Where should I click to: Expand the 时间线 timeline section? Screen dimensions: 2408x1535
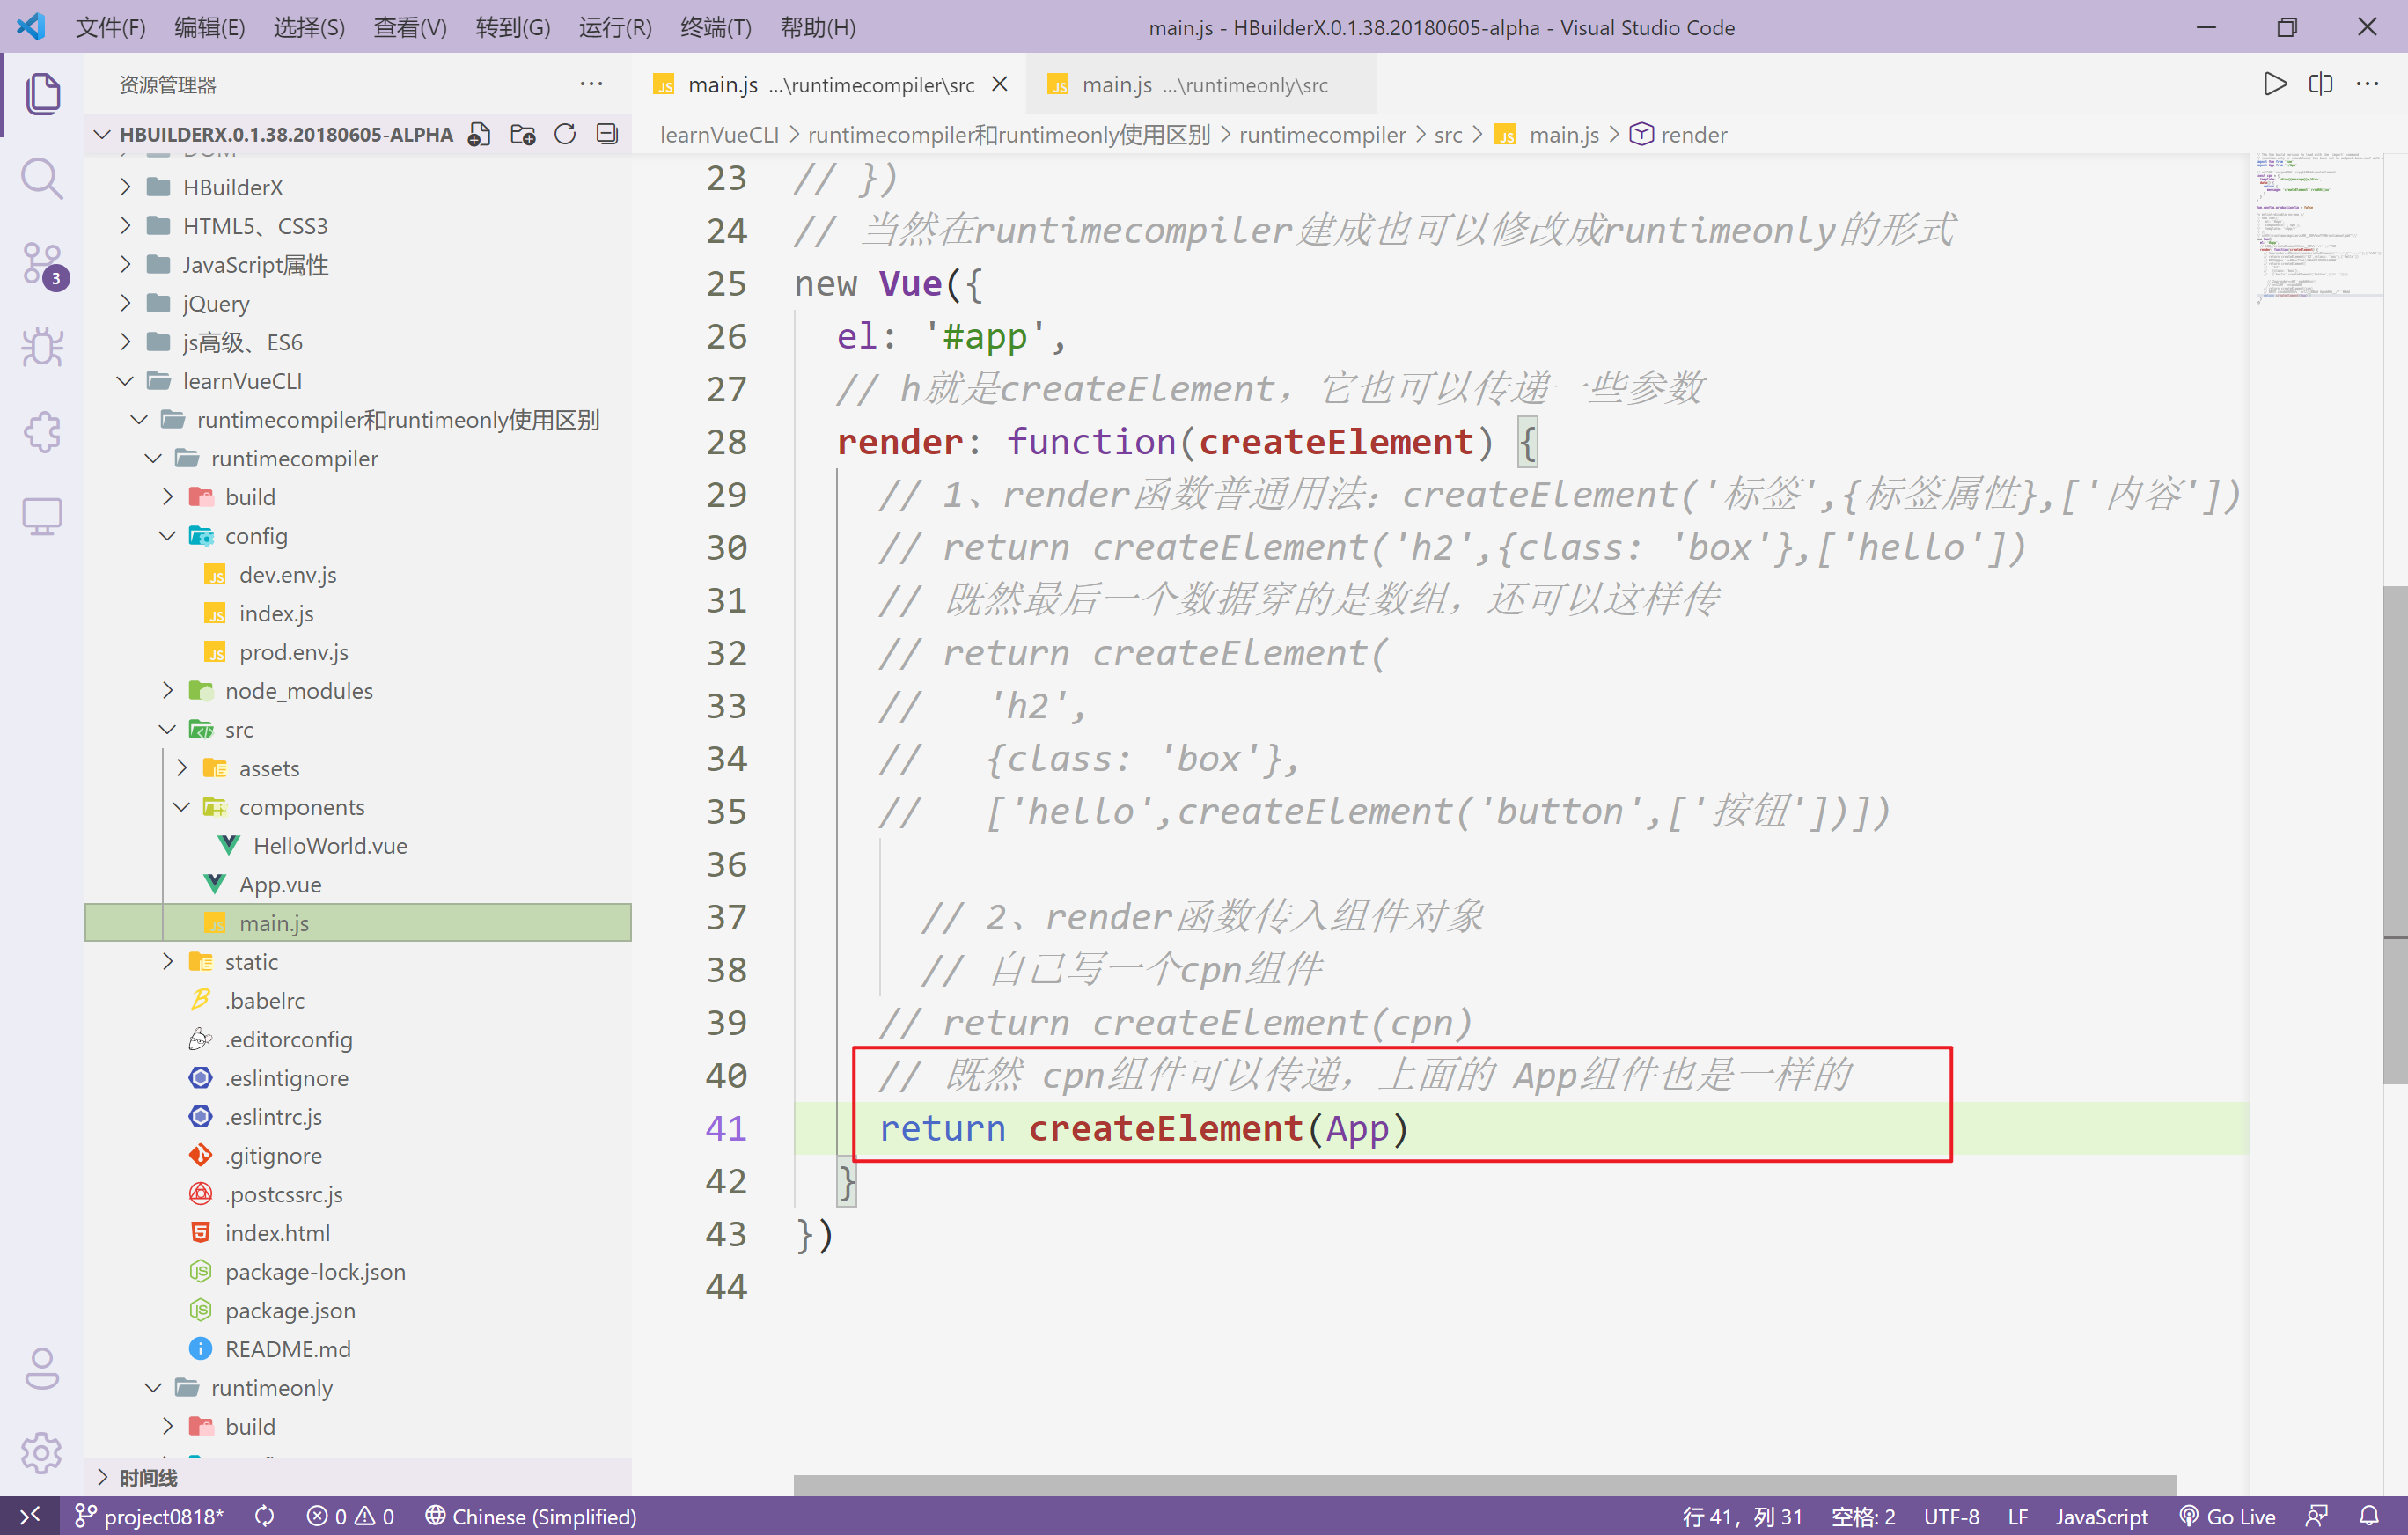pyautogui.click(x=147, y=1477)
